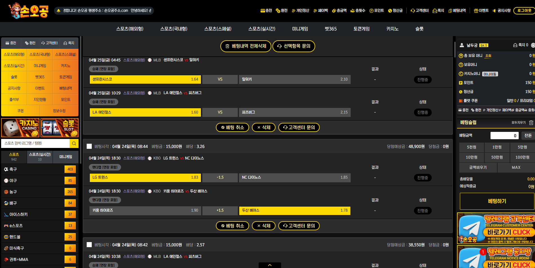Screen dimensions: 535x268
Task: Open the 스포츠(실시간) top menu item
Action: pos(262,29)
